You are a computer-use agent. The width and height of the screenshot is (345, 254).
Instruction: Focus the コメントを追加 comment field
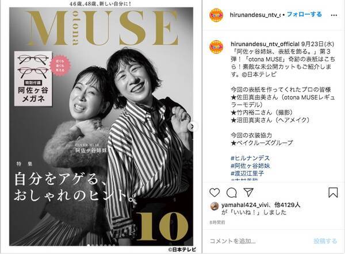coord(260,241)
